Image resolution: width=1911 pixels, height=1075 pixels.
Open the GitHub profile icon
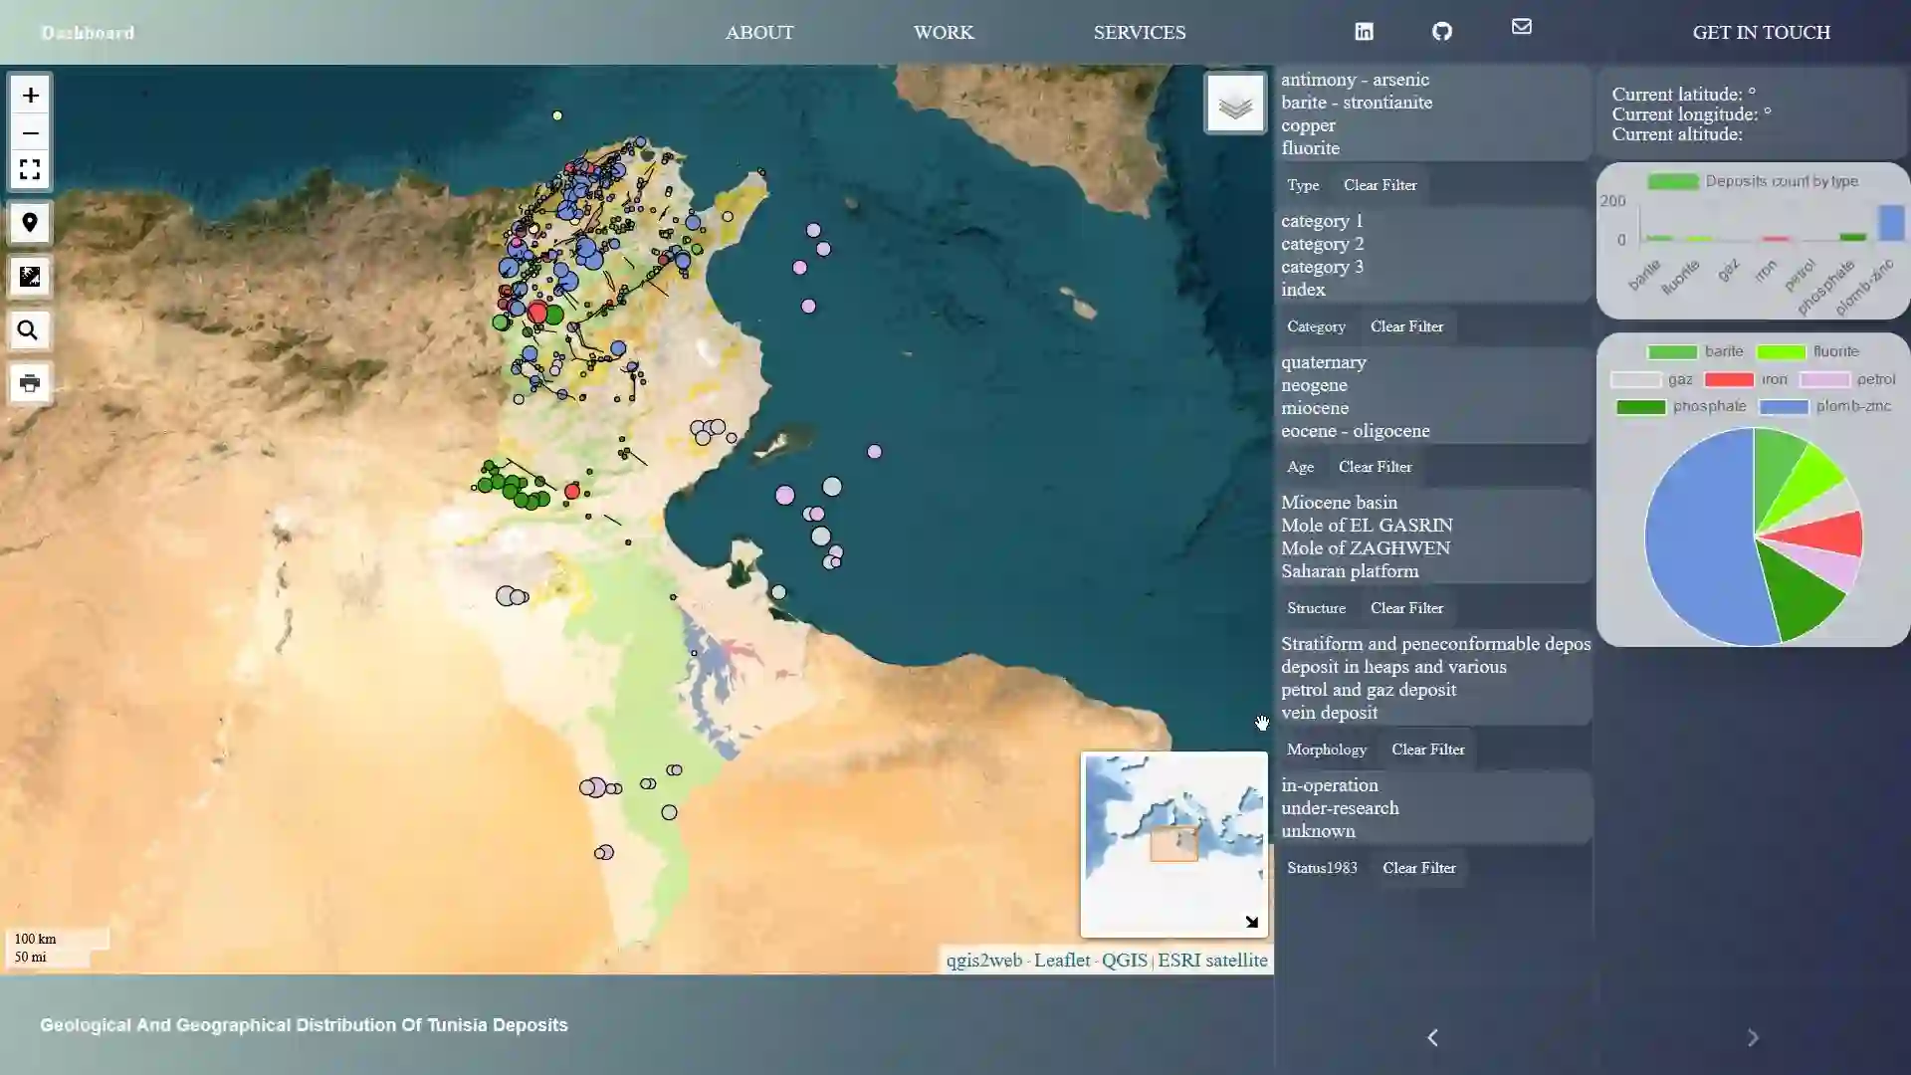point(1442,32)
